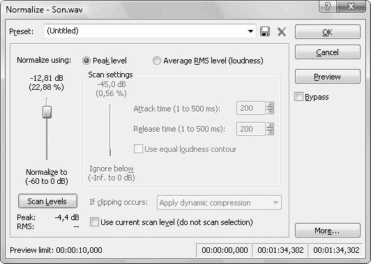
Task: Decrease the Attack time spinner value
Action: tap(270, 111)
